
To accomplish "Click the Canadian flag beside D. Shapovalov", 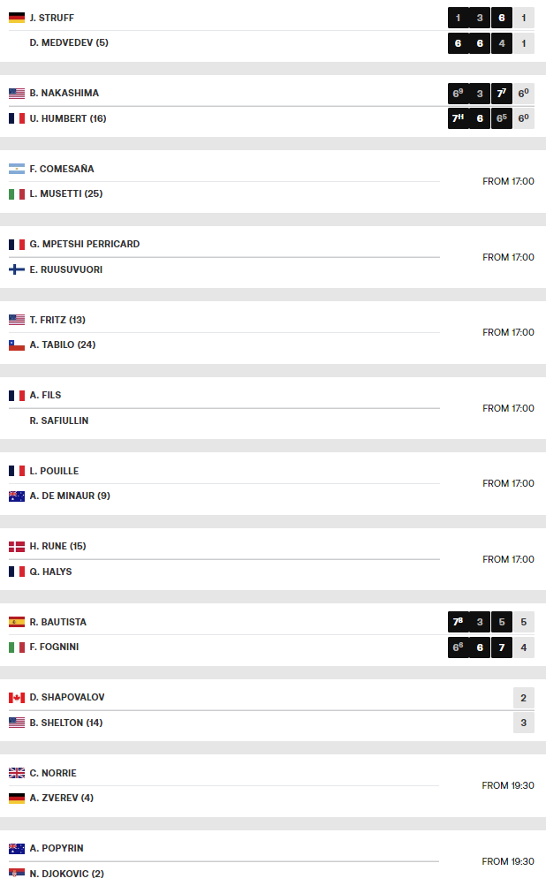I will (17, 698).
